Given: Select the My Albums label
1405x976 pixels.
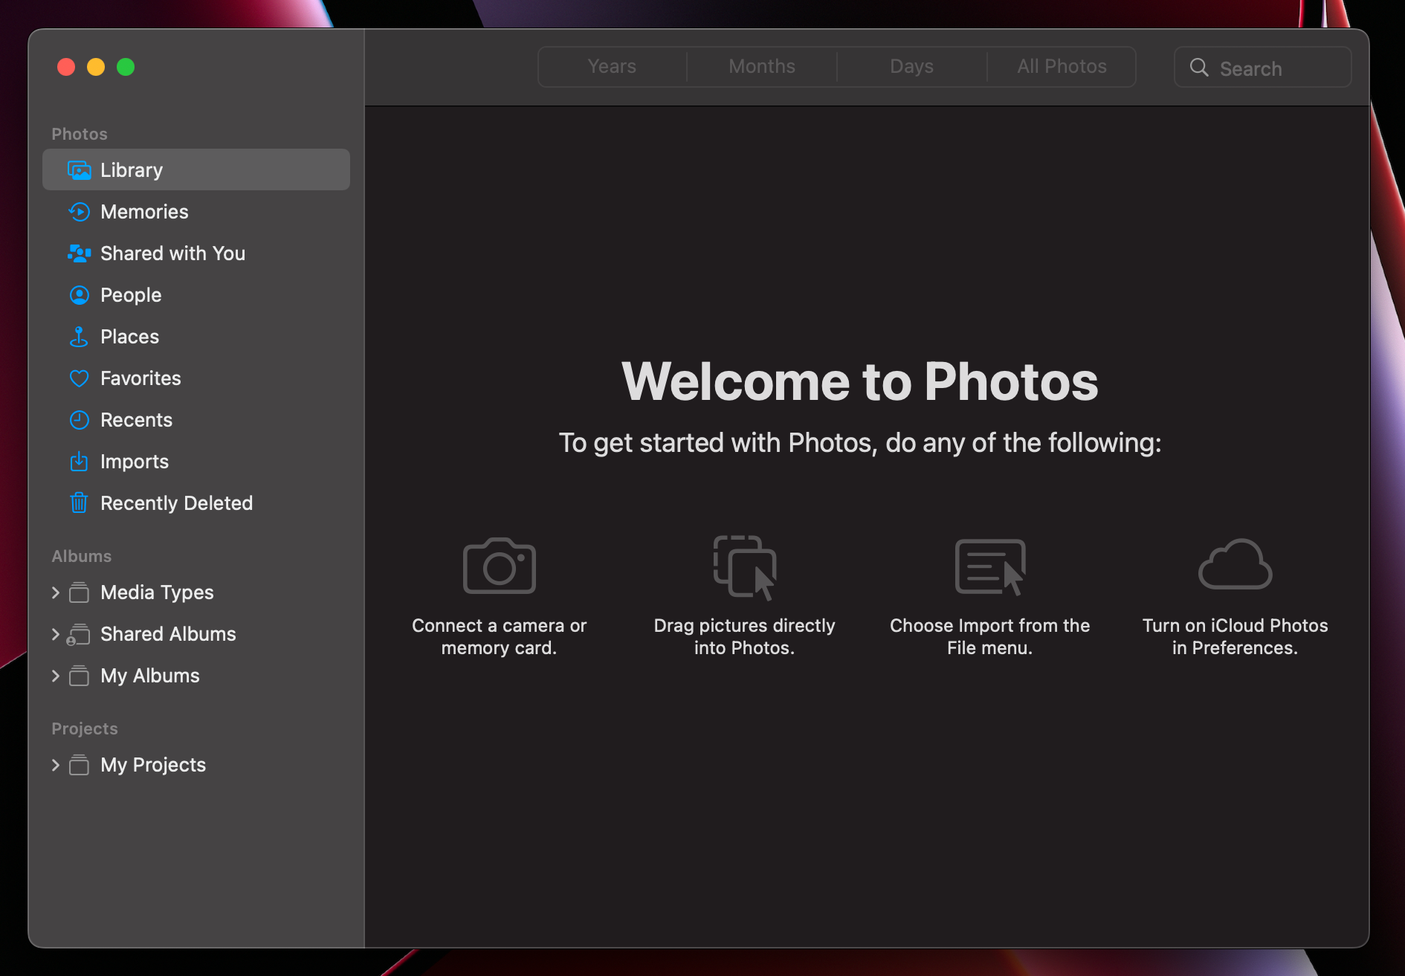Looking at the screenshot, I should (x=150, y=676).
